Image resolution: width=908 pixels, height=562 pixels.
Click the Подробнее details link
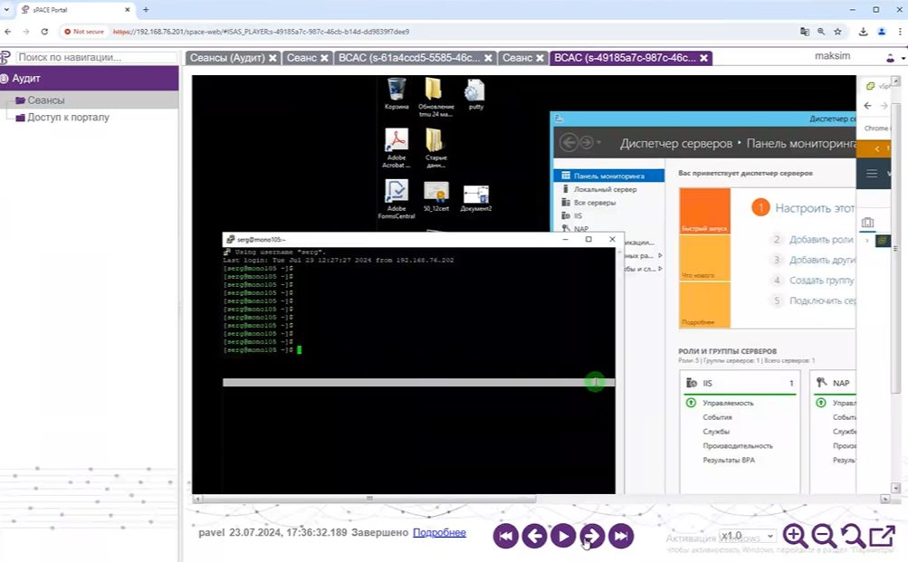[x=439, y=532]
